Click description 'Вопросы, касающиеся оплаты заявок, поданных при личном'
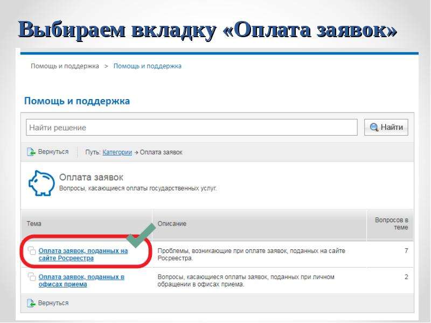The height and width of the screenshot is (323, 431). click(x=246, y=280)
